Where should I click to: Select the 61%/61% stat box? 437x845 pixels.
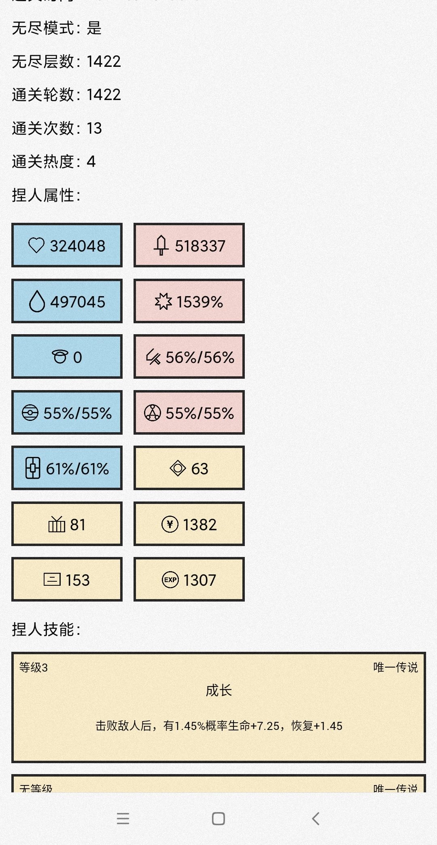(67, 468)
